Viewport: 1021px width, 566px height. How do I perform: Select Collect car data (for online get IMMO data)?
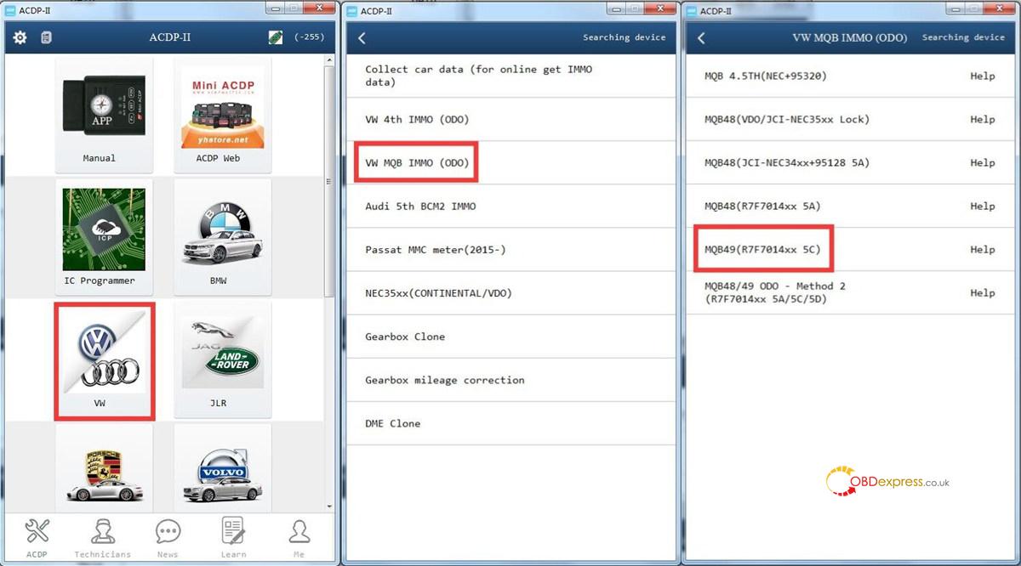pos(510,76)
